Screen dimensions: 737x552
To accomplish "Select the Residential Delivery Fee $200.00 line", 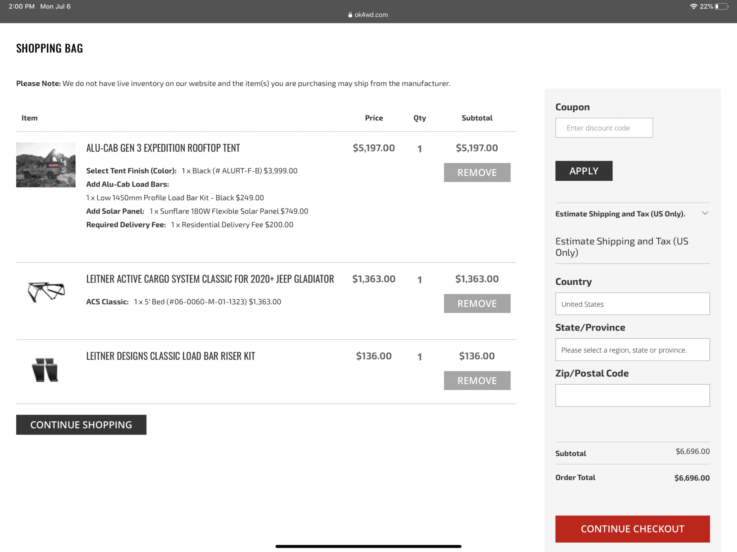I will coord(232,225).
